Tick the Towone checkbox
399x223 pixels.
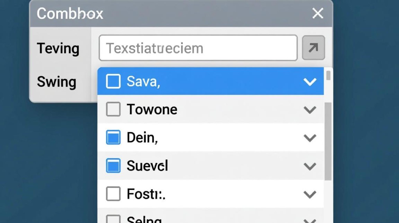pyautogui.click(x=113, y=109)
